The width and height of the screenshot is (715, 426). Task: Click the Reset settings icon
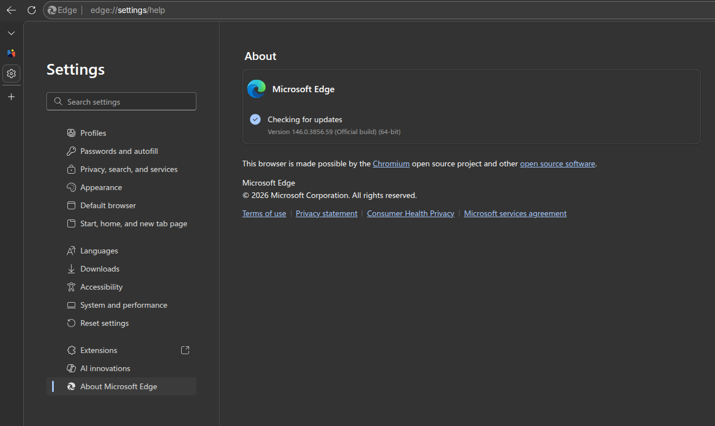pyautogui.click(x=71, y=323)
